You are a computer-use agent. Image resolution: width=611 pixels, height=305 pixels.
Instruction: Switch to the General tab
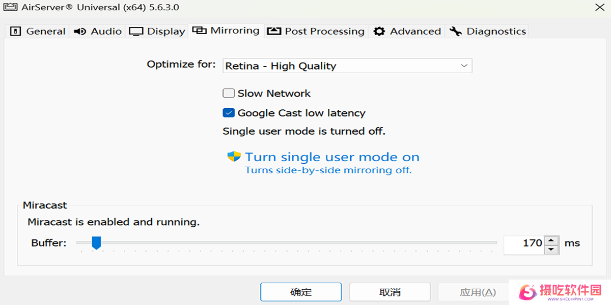(38, 32)
